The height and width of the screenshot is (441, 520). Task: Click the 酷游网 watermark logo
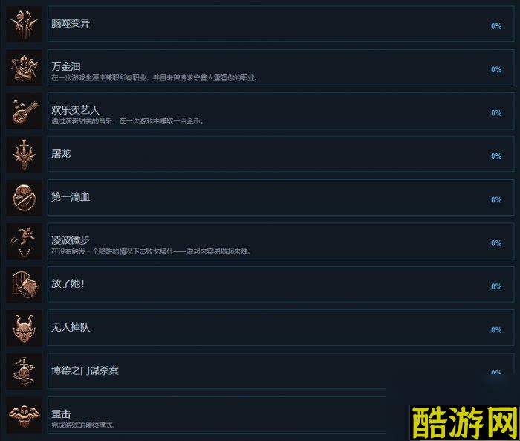[x=464, y=422]
